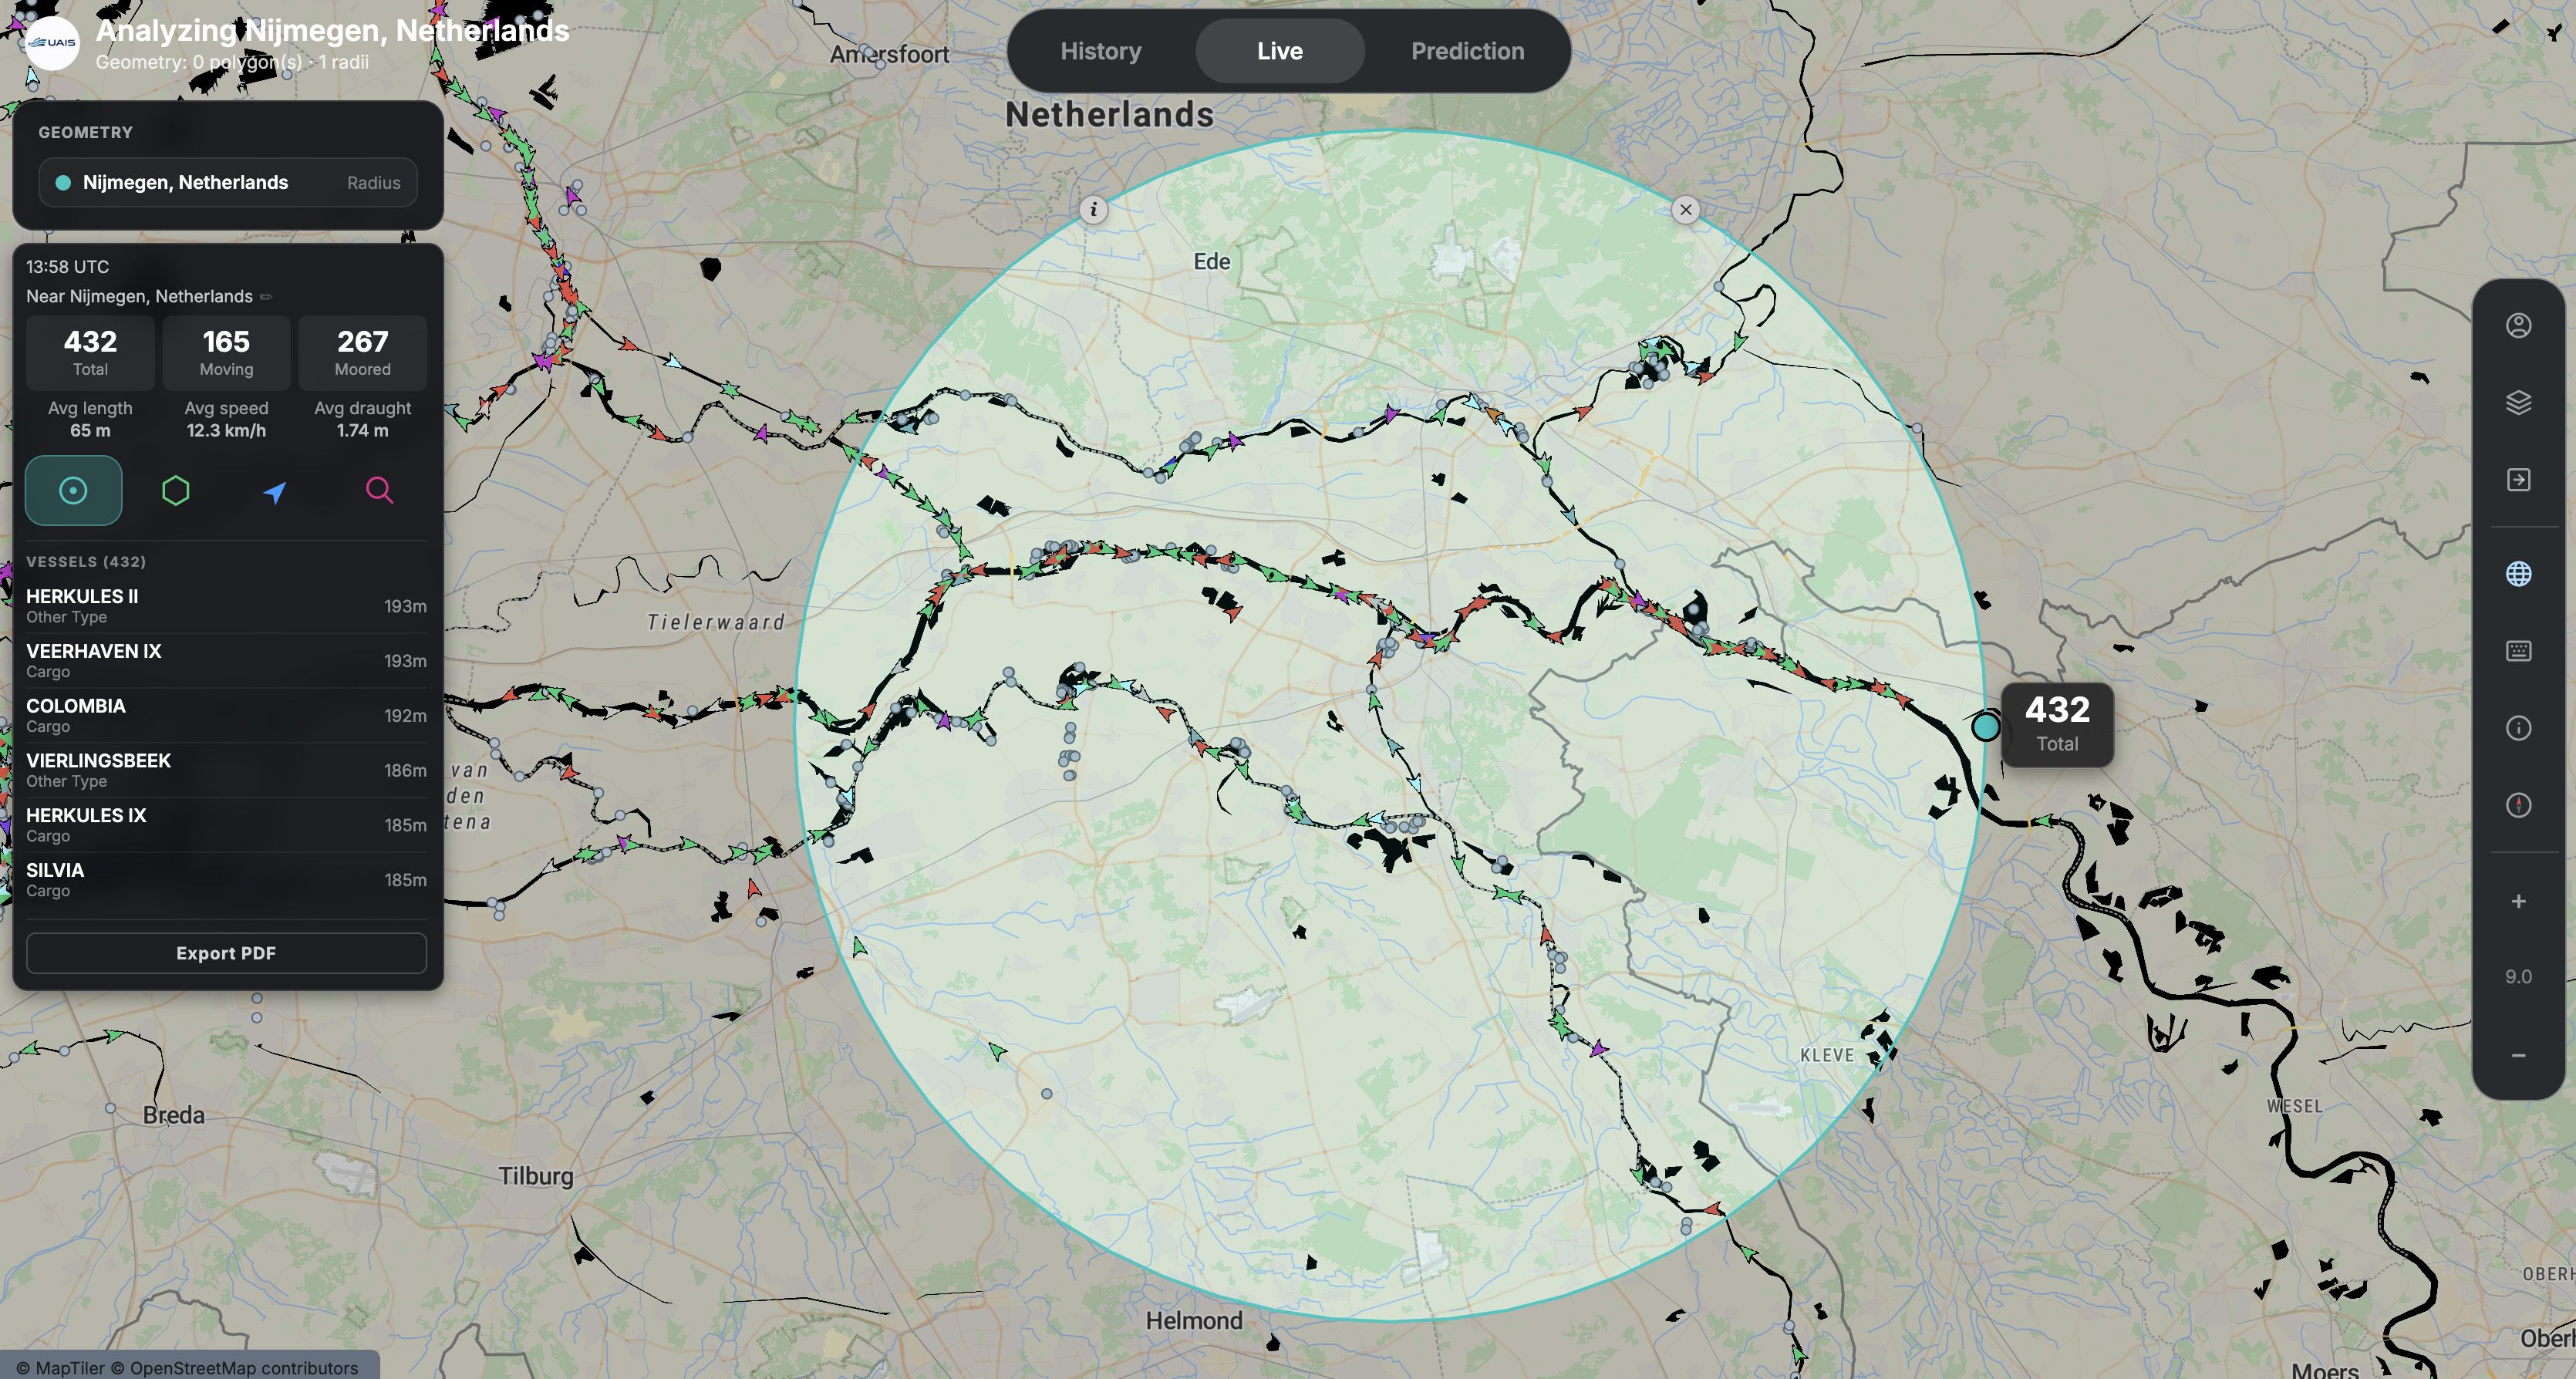The width and height of the screenshot is (2576, 1379).
Task: Select the blue navigation arrow tool
Action: (275, 491)
